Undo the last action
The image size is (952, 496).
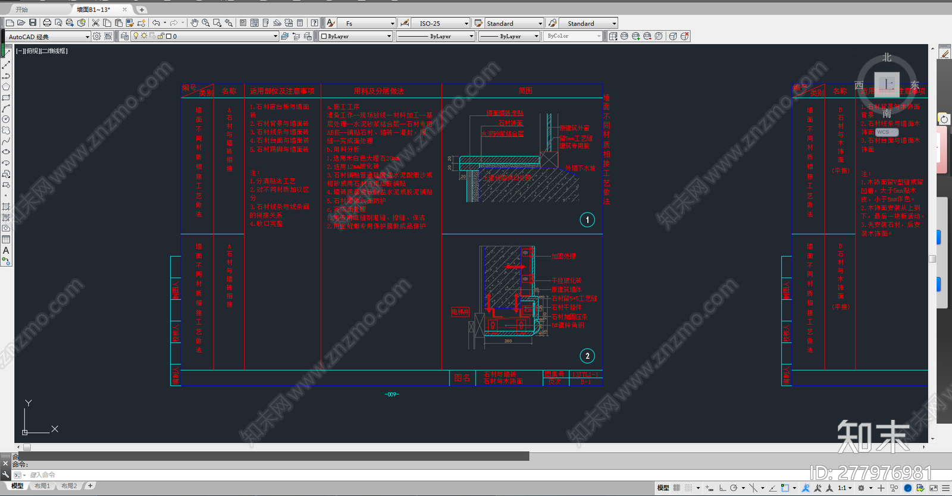pyautogui.click(x=156, y=23)
